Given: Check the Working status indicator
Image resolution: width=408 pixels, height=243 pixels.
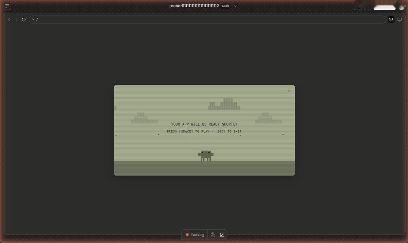Looking at the screenshot, I should click(x=195, y=235).
